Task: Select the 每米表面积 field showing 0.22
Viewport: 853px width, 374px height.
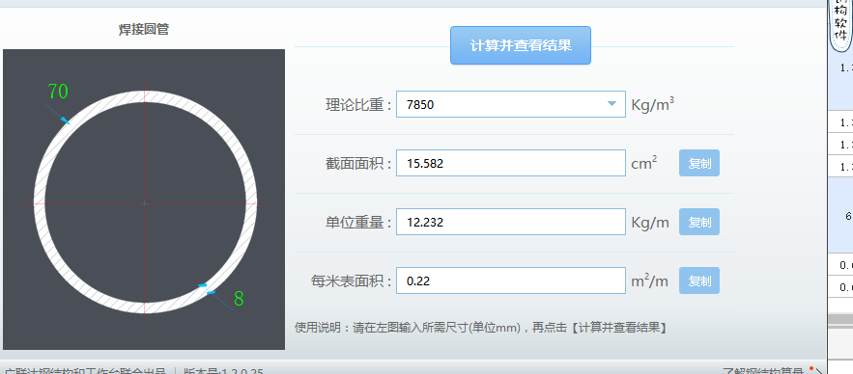Action: tap(510, 280)
